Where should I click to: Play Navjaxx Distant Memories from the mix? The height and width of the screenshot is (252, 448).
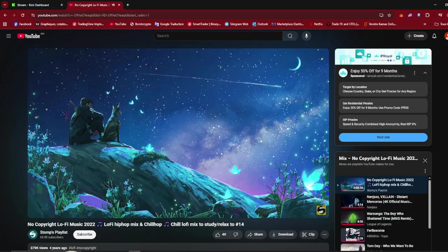381,202
